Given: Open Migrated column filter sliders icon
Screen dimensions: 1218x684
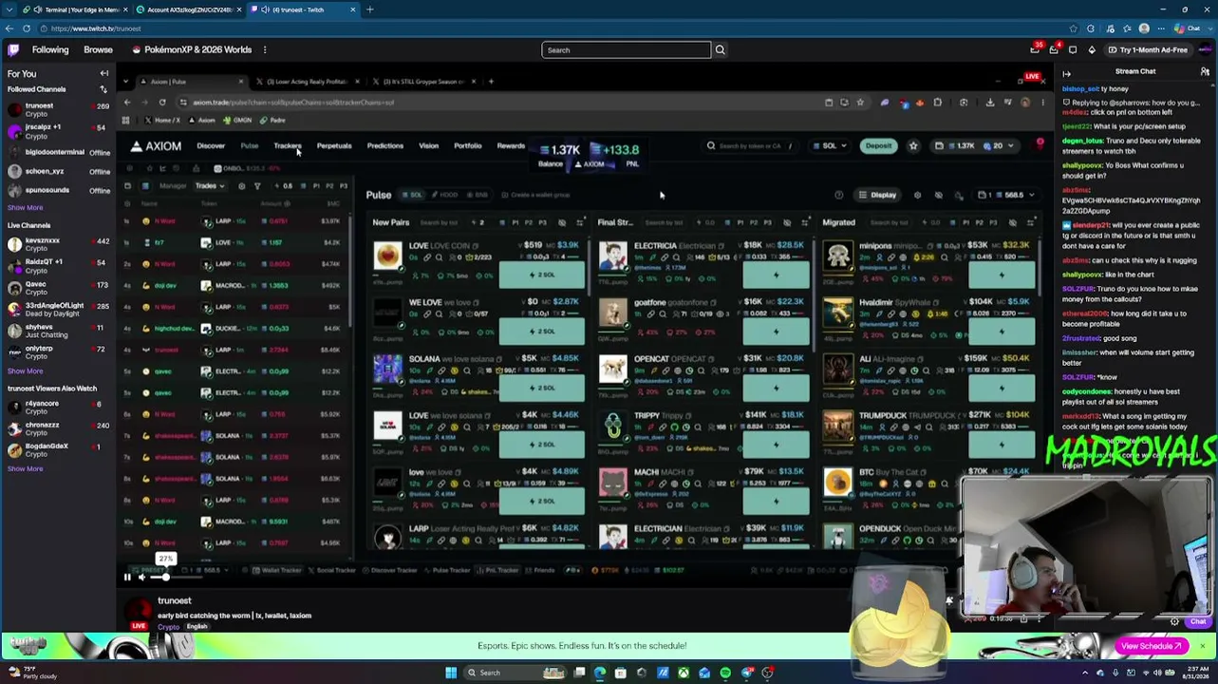Looking at the screenshot, I should (1031, 222).
